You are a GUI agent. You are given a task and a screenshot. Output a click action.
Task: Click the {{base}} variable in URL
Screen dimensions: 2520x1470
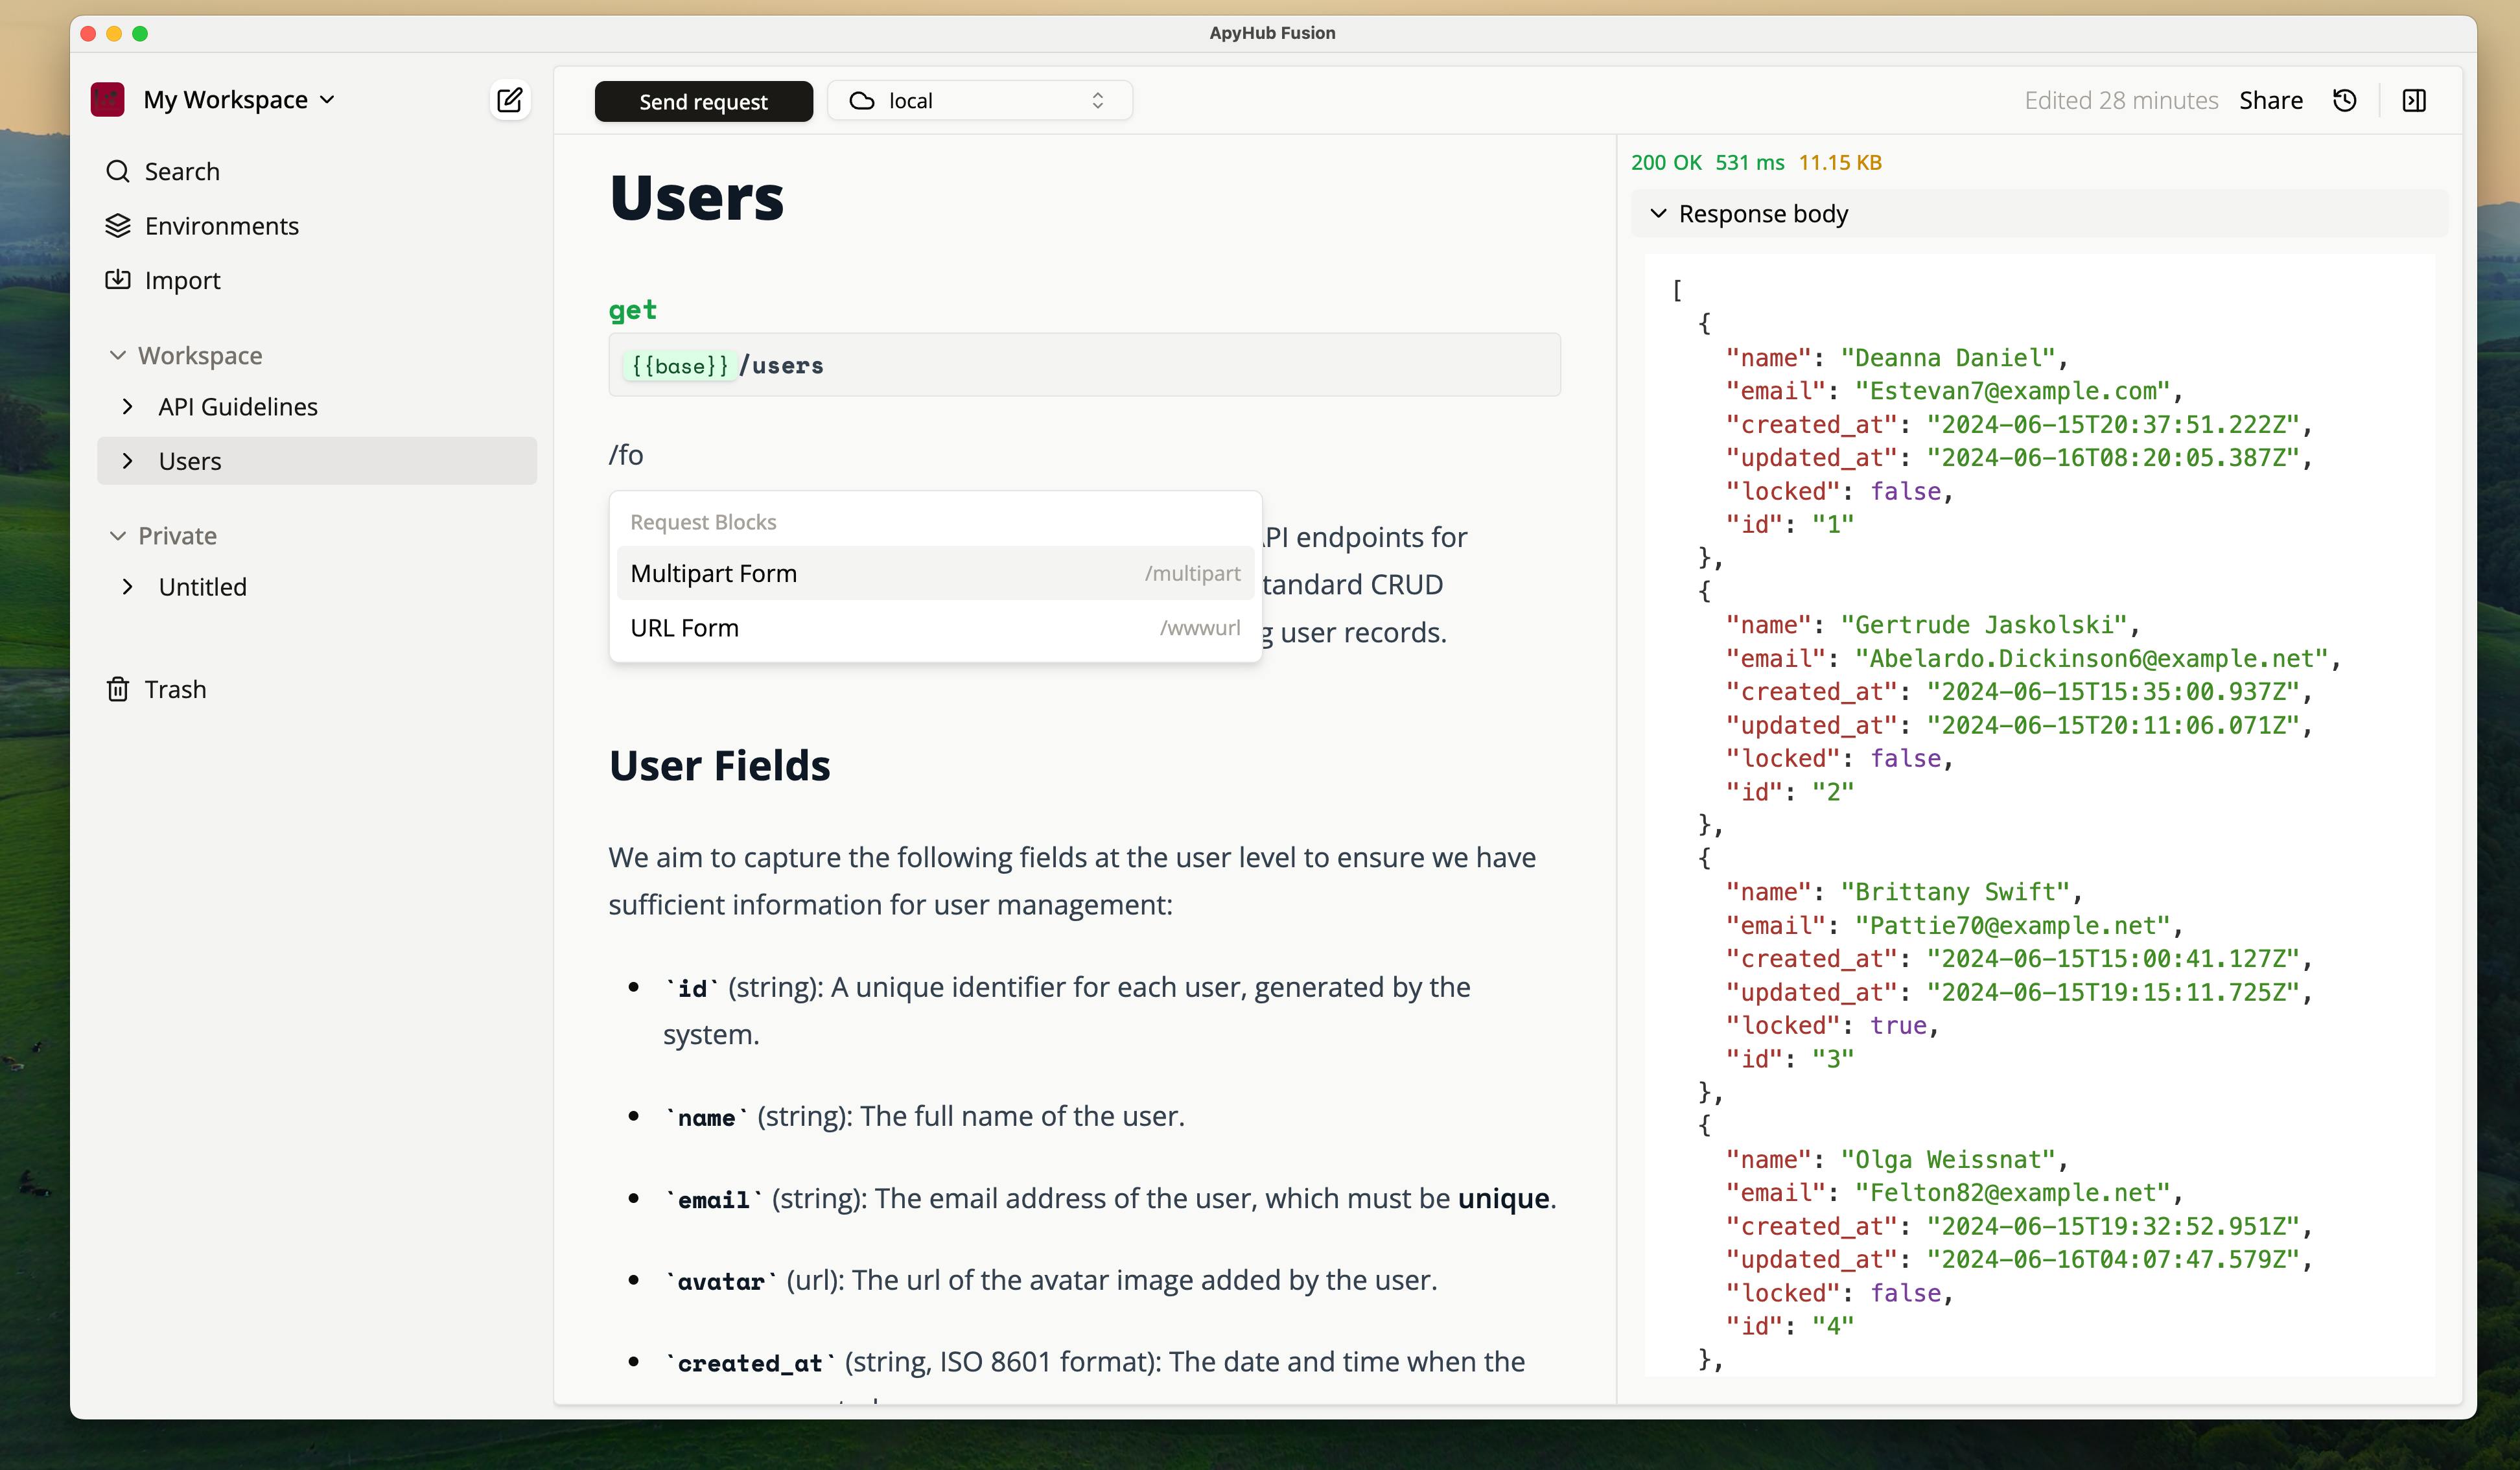click(679, 366)
